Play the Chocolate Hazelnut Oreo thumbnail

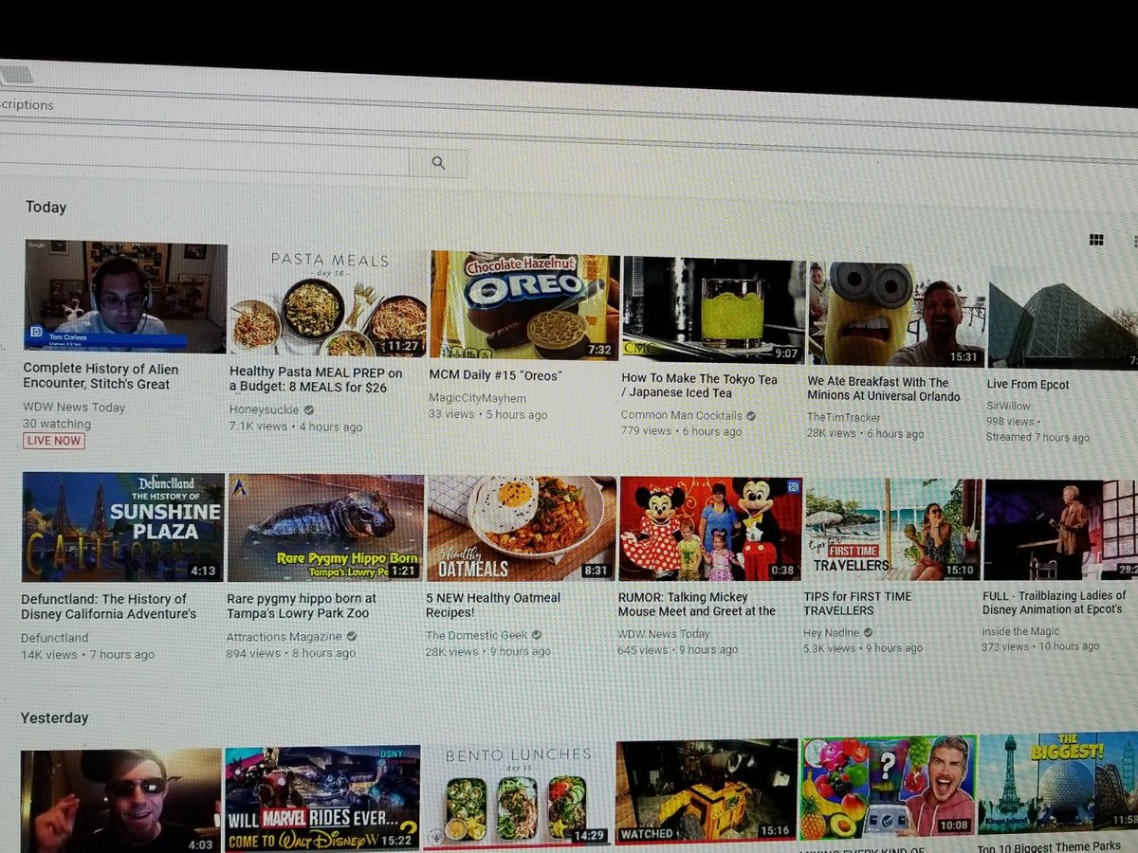click(x=524, y=305)
